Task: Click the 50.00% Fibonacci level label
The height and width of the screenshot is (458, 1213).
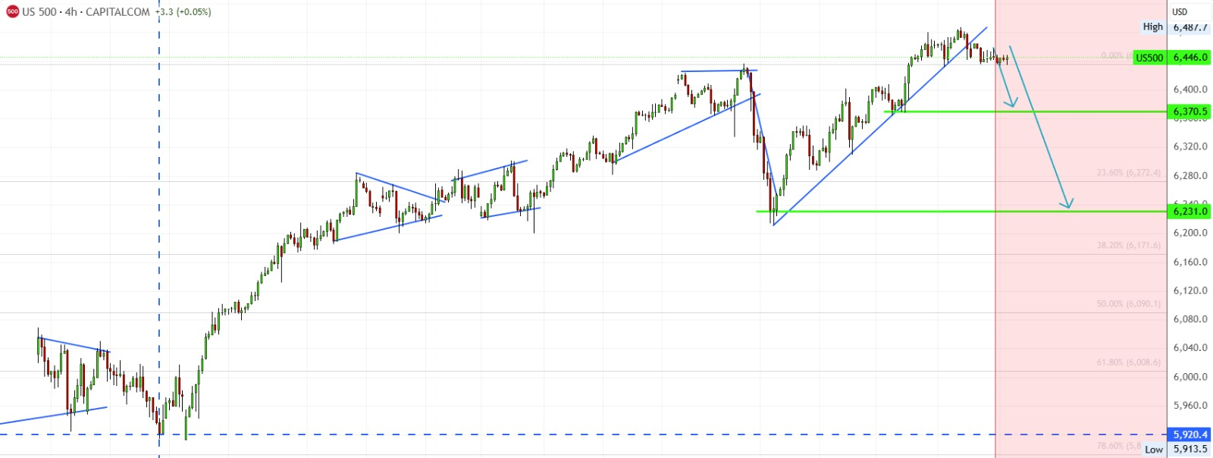Action: point(1128,303)
